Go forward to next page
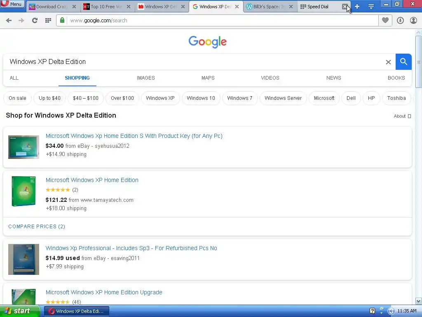 coord(21,21)
